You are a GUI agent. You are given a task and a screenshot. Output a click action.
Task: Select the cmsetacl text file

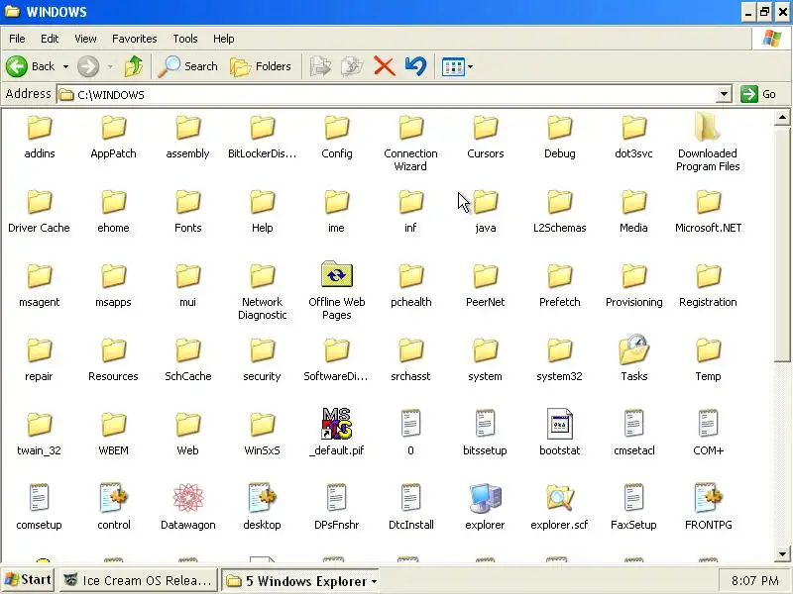[633, 432]
